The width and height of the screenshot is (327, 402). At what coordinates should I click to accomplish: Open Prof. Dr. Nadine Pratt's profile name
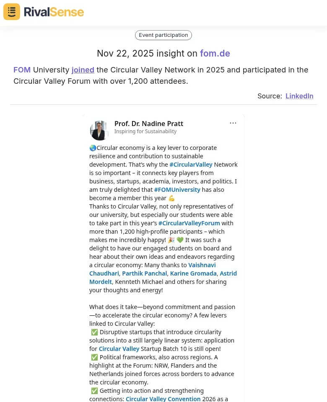[x=149, y=124]
